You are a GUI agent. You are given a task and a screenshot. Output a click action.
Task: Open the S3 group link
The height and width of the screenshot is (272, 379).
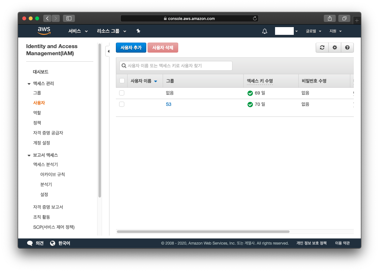coord(169,104)
